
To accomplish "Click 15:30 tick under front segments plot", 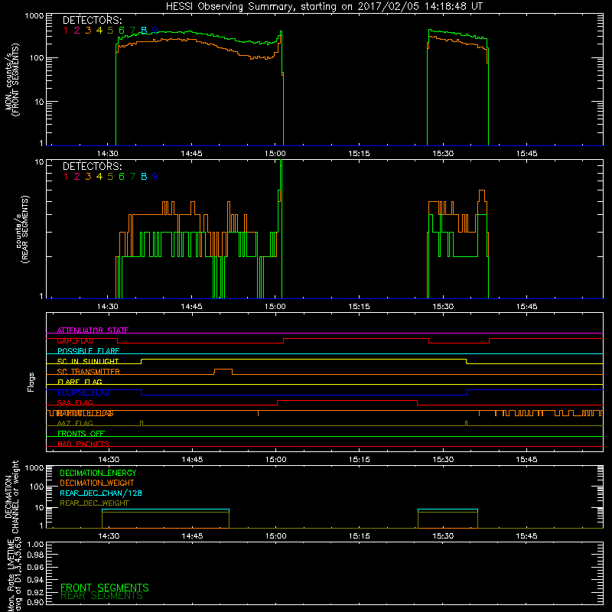I will 443,154.
